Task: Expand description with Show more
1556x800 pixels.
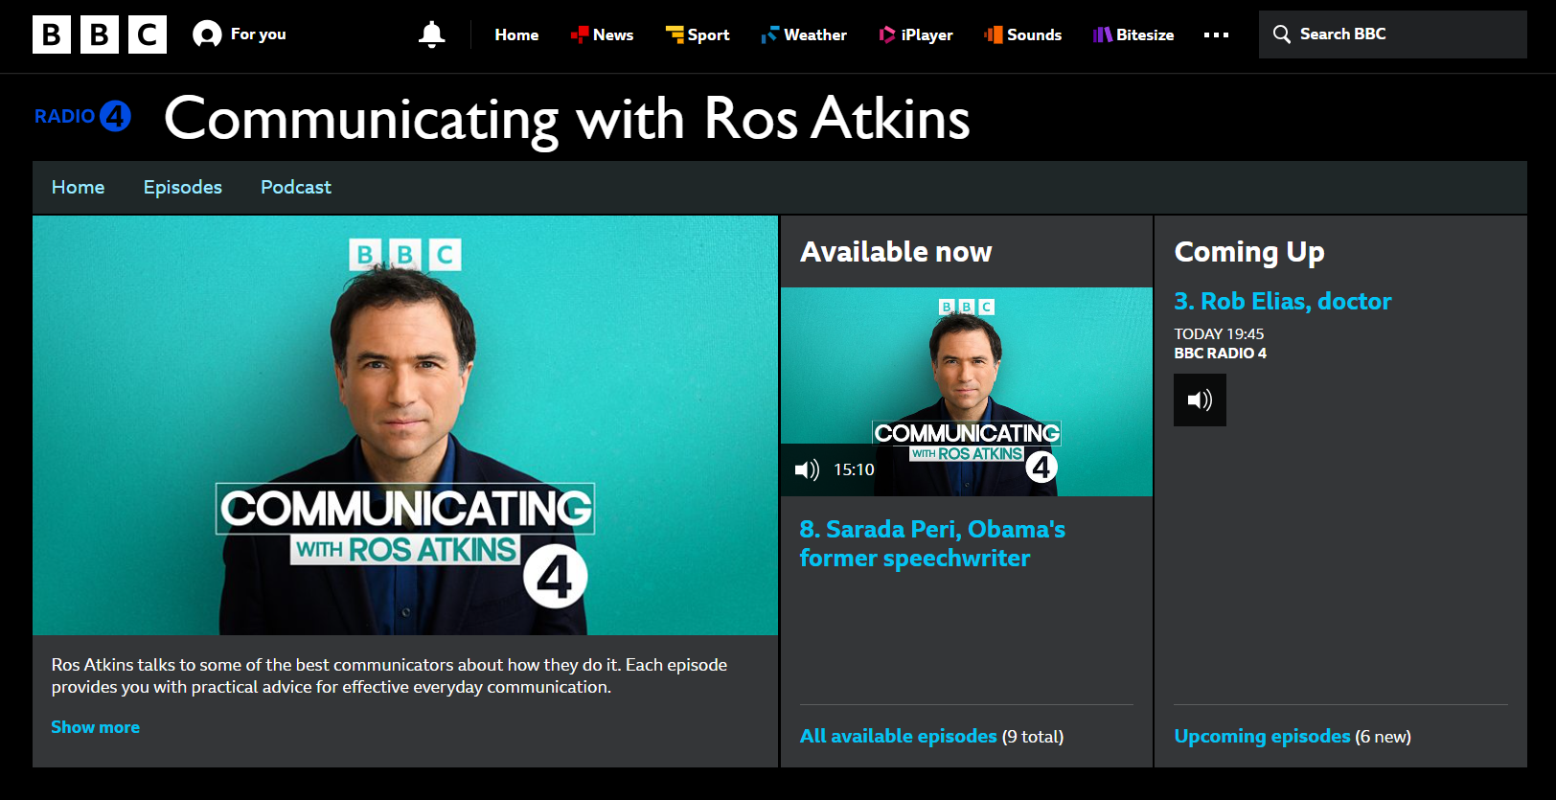Action: tap(95, 727)
